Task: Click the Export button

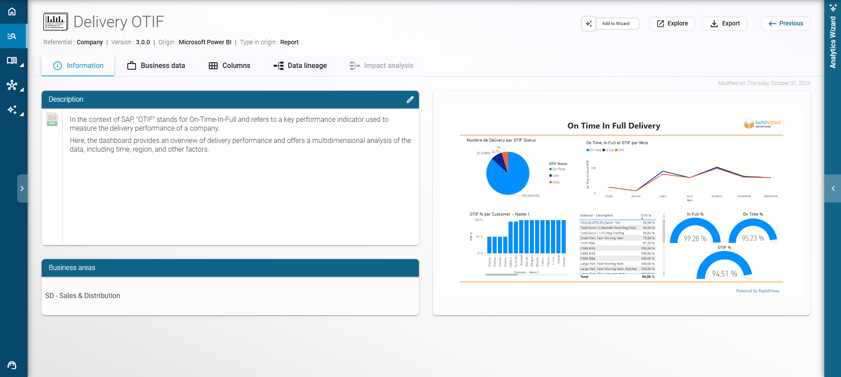Action: [x=725, y=24]
